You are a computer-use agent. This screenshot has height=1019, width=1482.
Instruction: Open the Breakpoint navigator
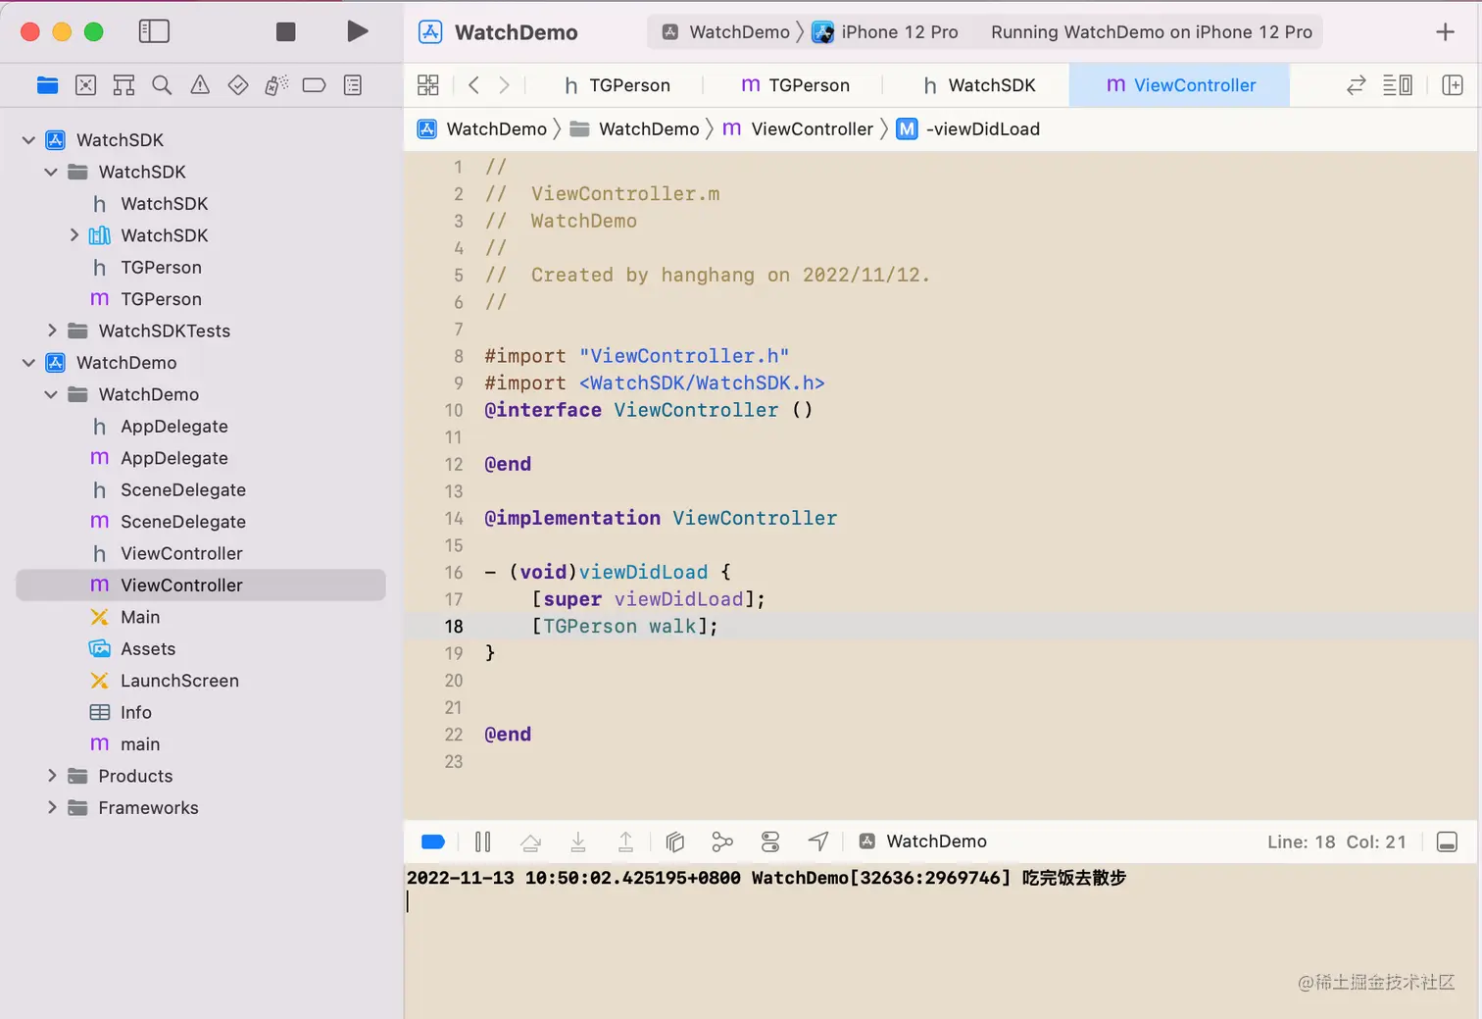coord(314,85)
